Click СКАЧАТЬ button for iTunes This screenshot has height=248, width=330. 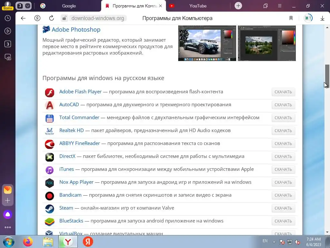(283, 169)
